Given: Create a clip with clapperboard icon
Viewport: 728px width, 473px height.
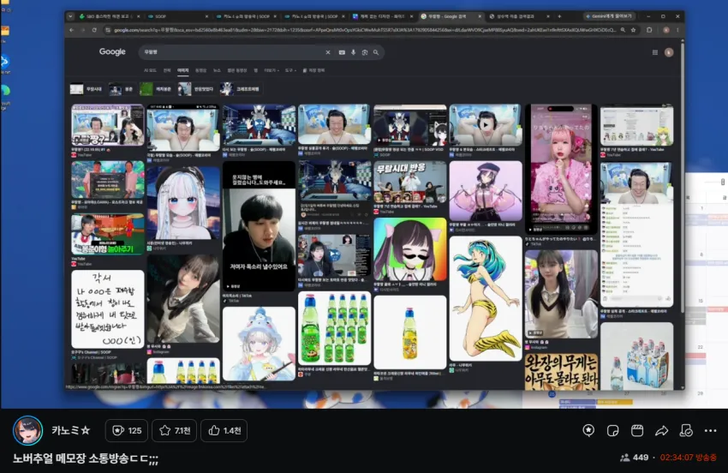Looking at the screenshot, I should 637,431.
